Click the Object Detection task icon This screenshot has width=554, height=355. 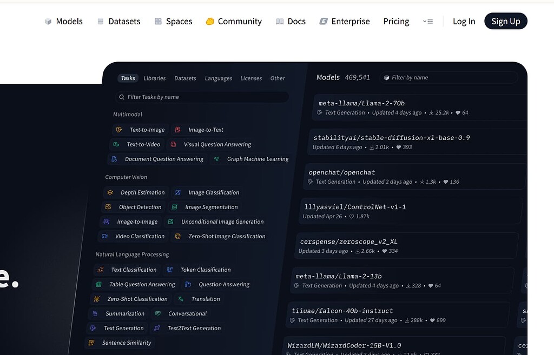tap(108, 207)
